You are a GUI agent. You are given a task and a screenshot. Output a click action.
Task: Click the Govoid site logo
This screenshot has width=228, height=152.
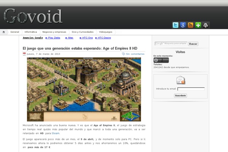(33, 16)
